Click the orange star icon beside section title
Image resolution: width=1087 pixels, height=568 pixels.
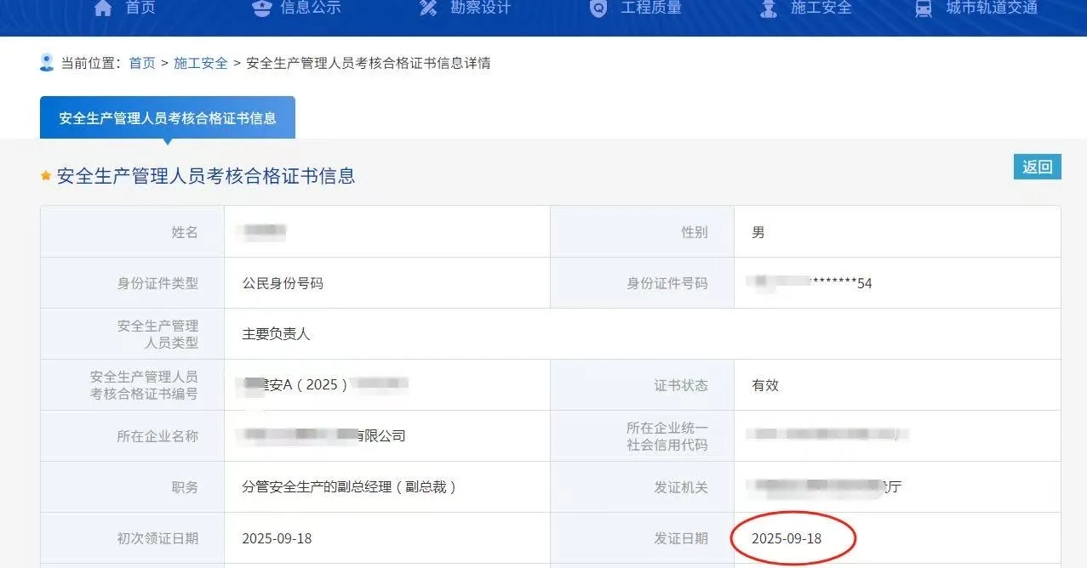46,176
